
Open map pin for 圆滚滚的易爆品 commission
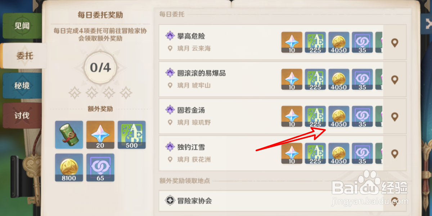coord(395,80)
